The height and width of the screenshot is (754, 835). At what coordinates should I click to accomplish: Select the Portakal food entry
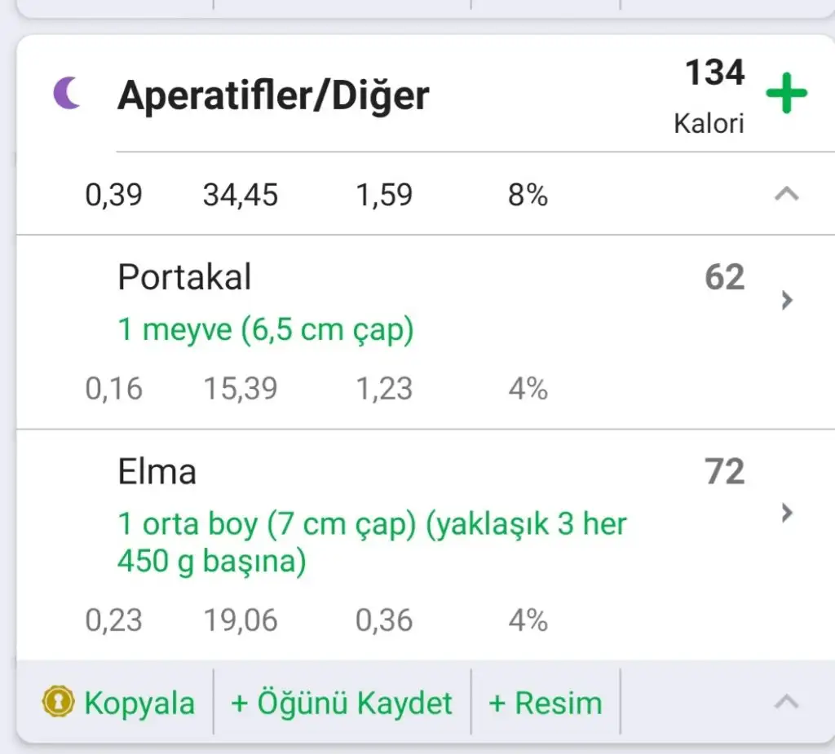(x=184, y=278)
